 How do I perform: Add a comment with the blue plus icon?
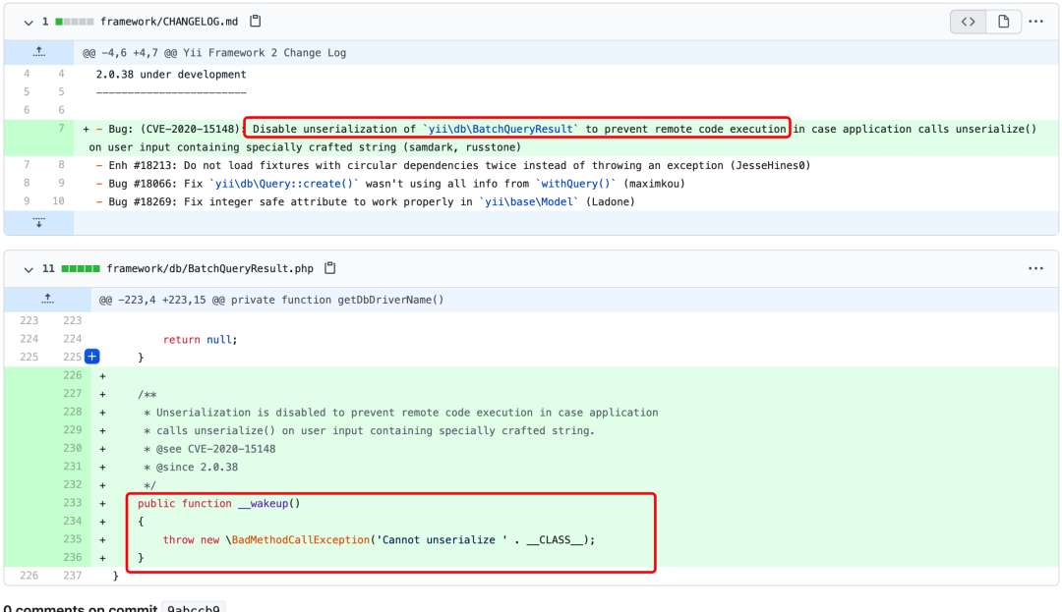pos(92,357)
